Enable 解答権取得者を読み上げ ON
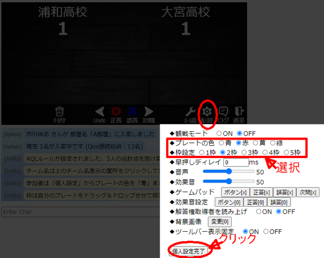The height and width of the screenshot is (258, 324). click(259, 212)
